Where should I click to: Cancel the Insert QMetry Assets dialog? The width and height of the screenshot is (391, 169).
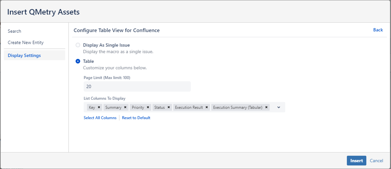[x=376, y=161]
